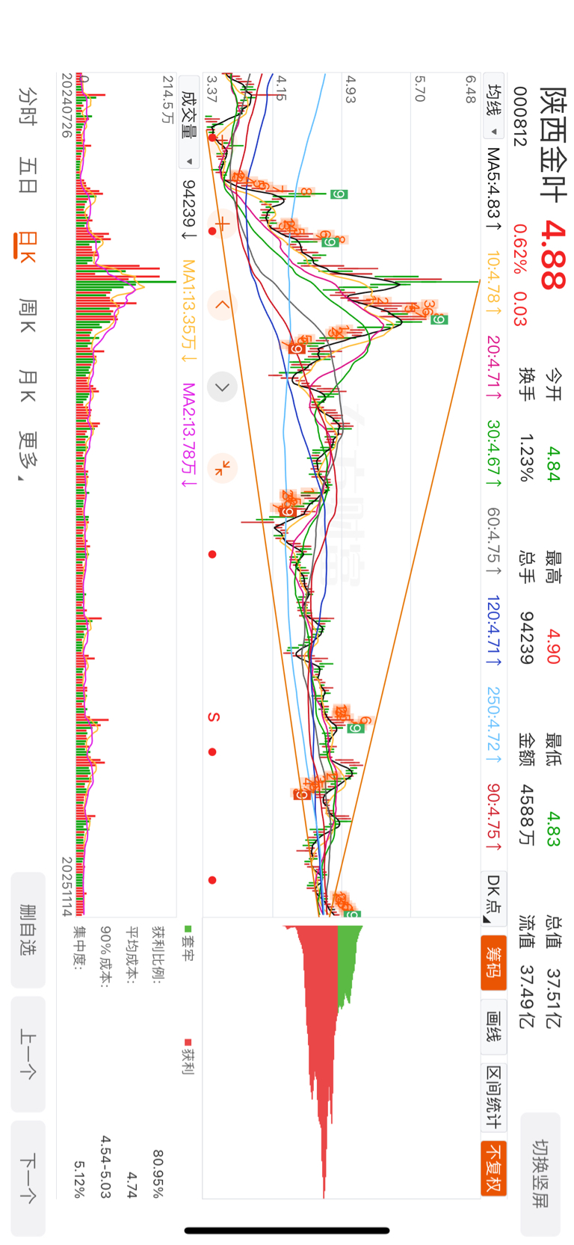Tap the 最低 value 4.83

pyautogui.click(x=553, y=829)
